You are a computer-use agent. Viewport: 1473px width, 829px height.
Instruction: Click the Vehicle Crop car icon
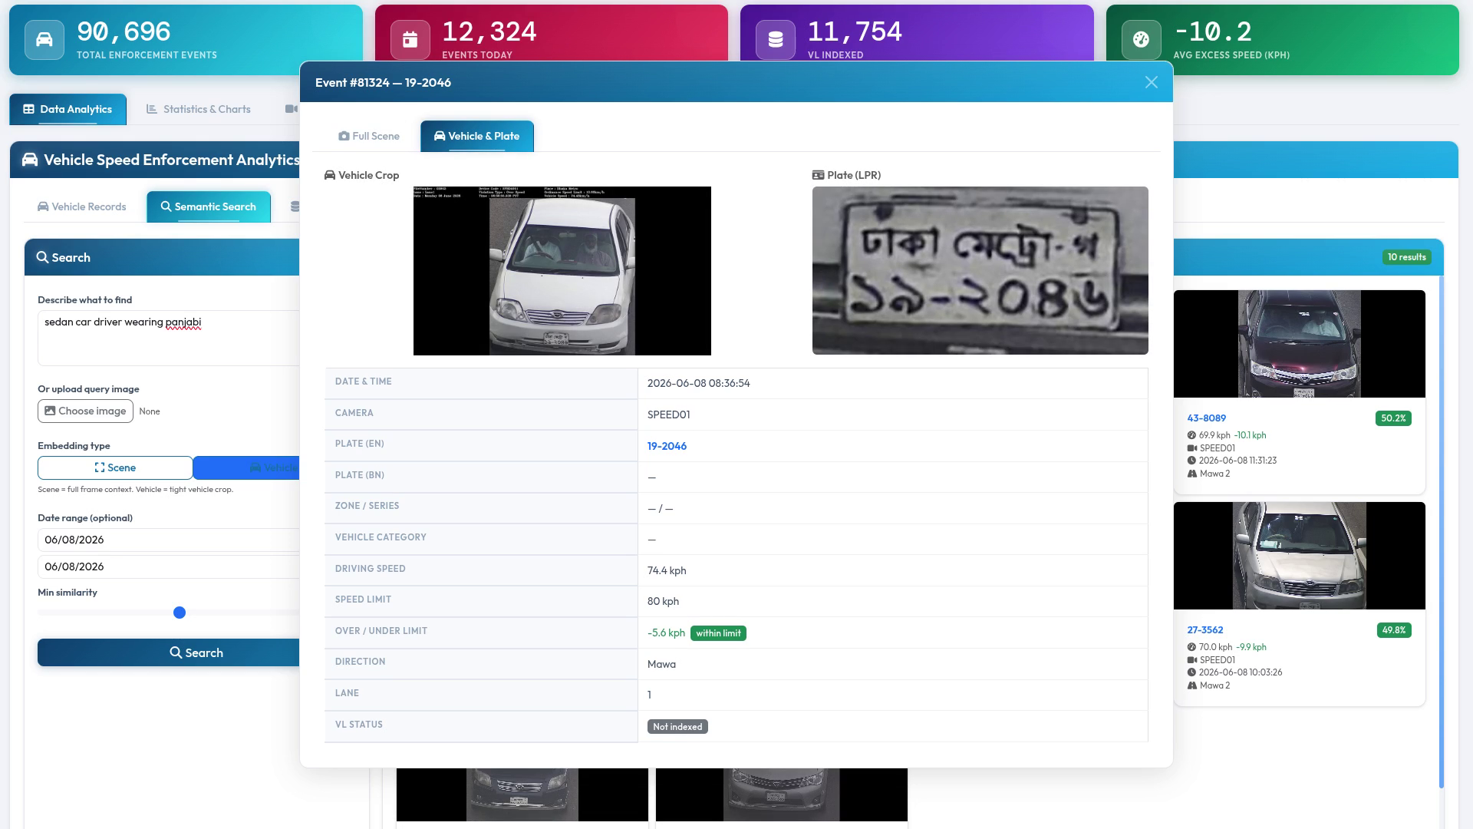tap(330, 175)
